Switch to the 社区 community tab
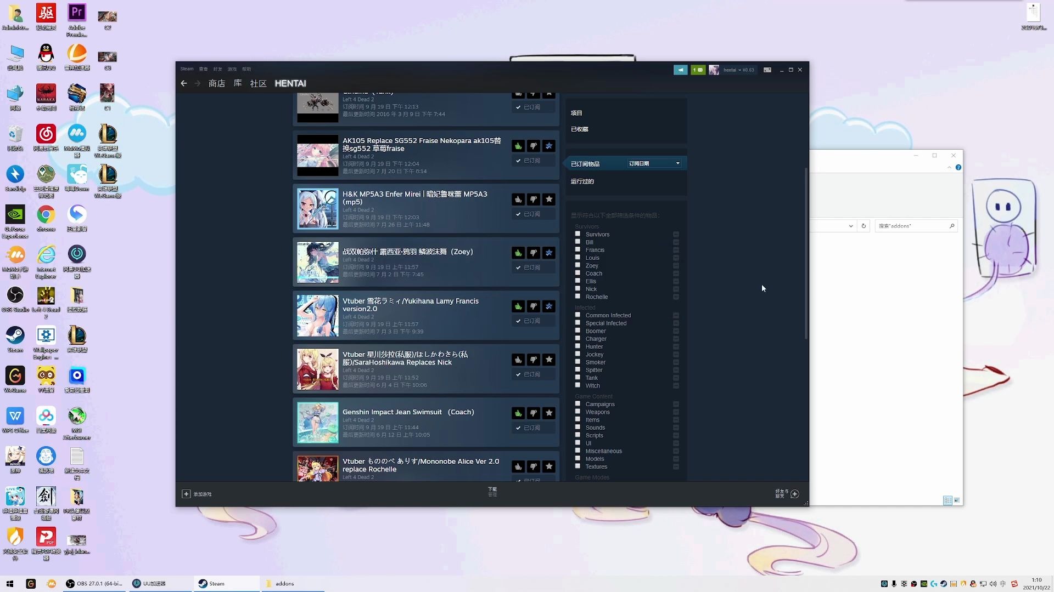The image size is (1054, 592). (258, 83)
